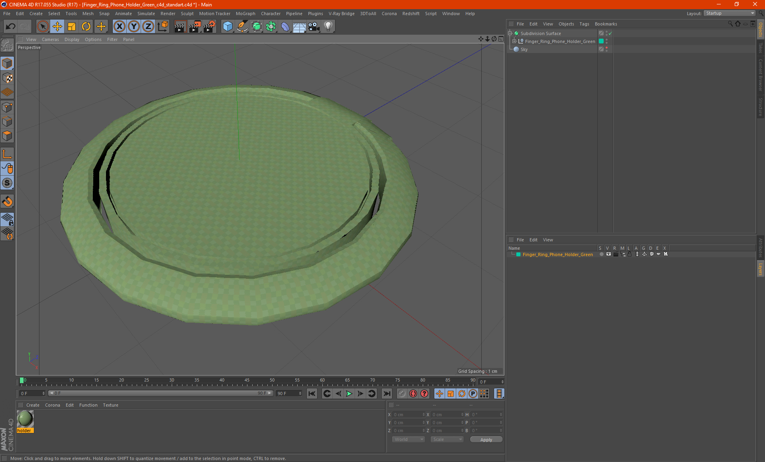
Task: Toggle layer View visibility icon
Action: [608, 254]
